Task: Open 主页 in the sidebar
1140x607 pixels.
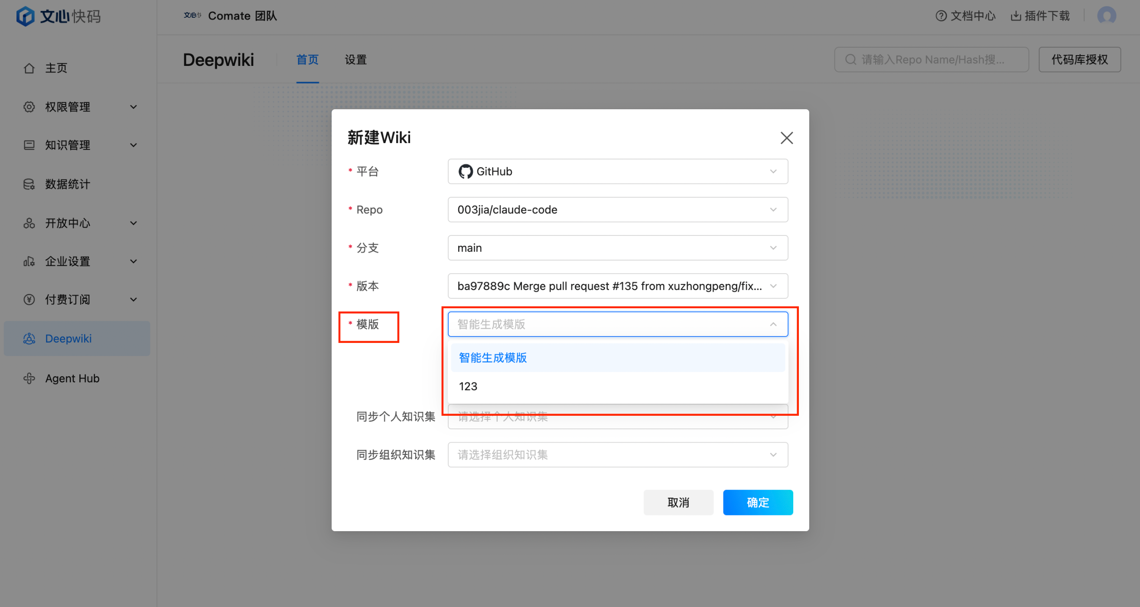Action: 77,68
